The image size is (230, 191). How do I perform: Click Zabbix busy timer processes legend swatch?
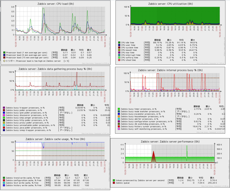tap(119, 109)
